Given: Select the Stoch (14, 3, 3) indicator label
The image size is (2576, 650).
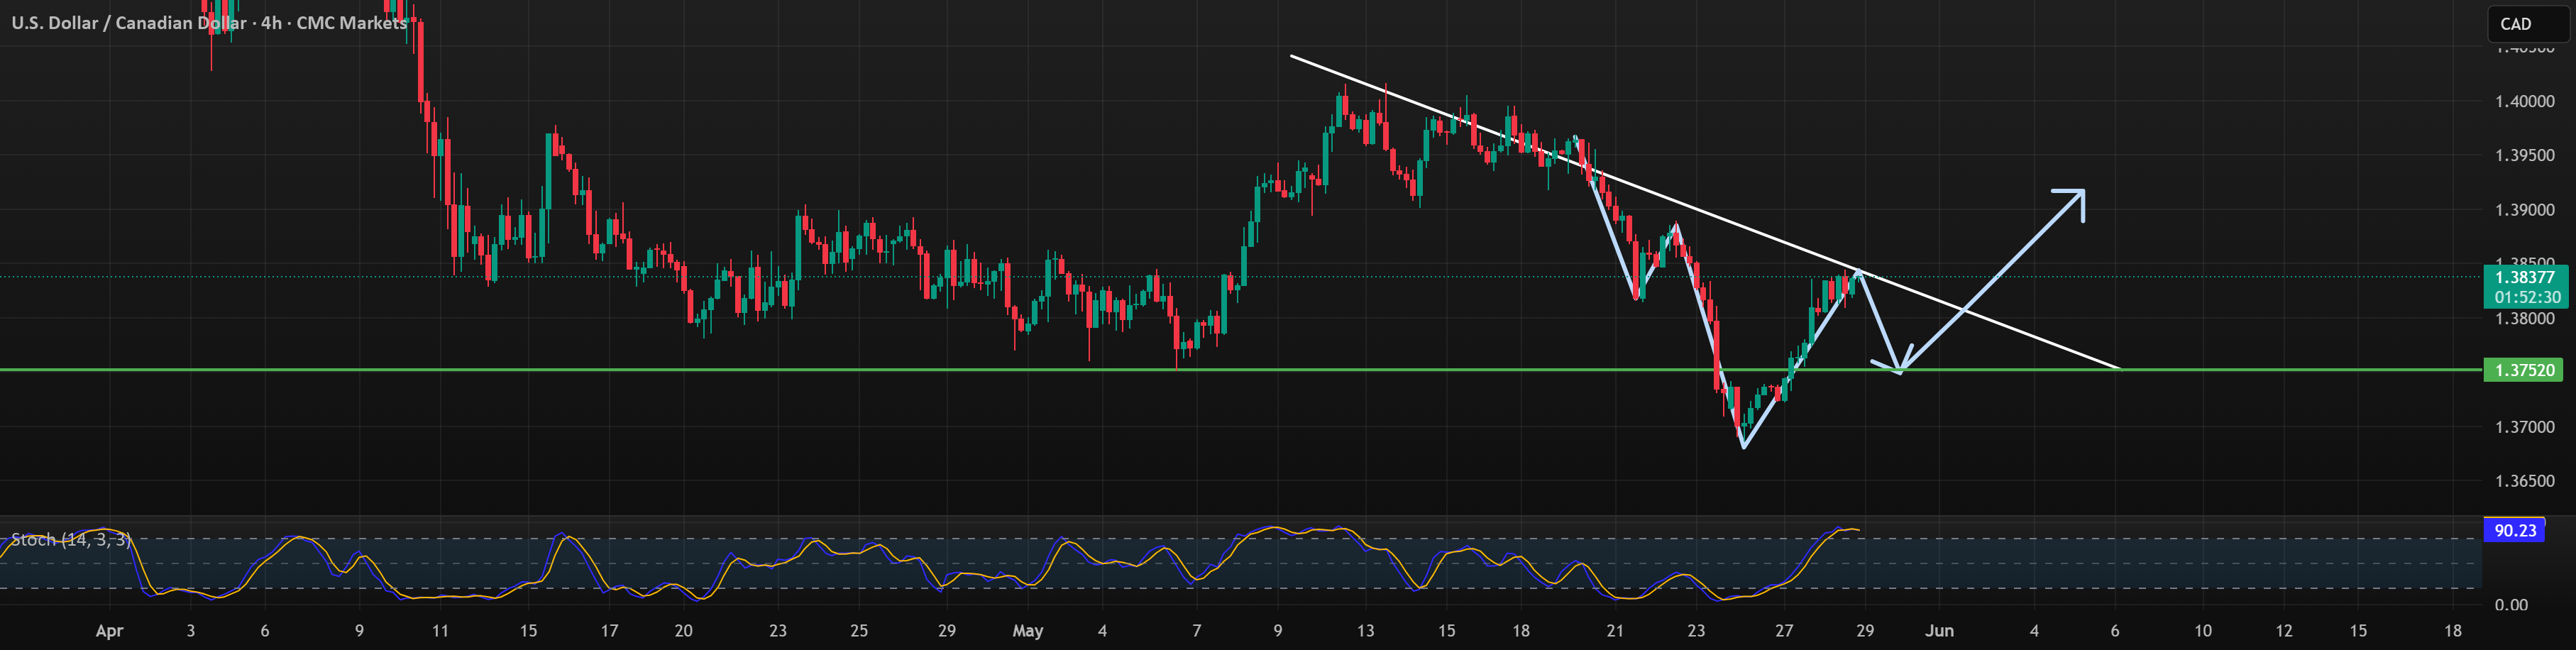Looking at the screenshot, I should pyautogui.click(x=71, y=539).
